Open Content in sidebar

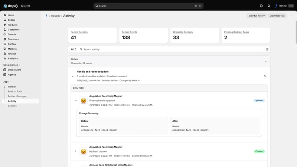[20, 44]
